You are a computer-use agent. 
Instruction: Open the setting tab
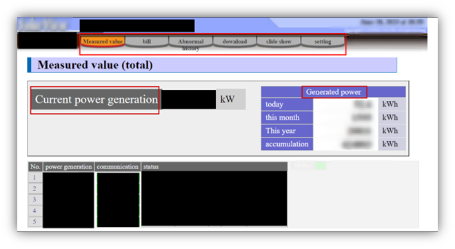click(x=323, y=41)
